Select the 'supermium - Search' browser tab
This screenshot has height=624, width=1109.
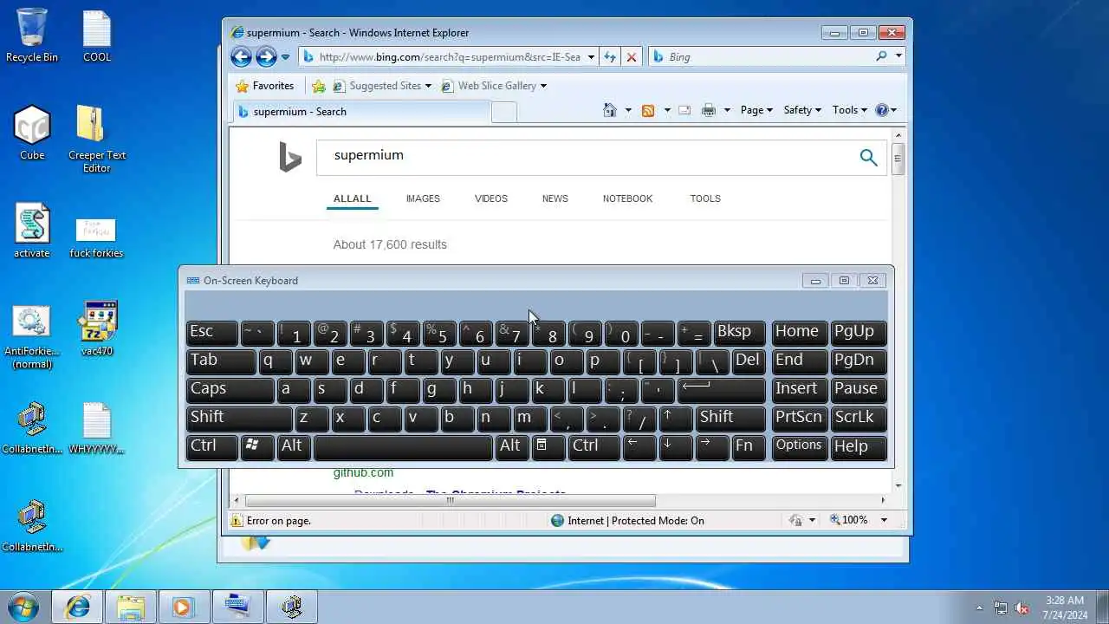[x=360, y=112]
